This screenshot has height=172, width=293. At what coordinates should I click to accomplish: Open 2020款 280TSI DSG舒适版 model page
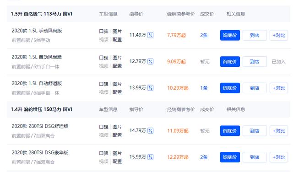tap(40, 126)
